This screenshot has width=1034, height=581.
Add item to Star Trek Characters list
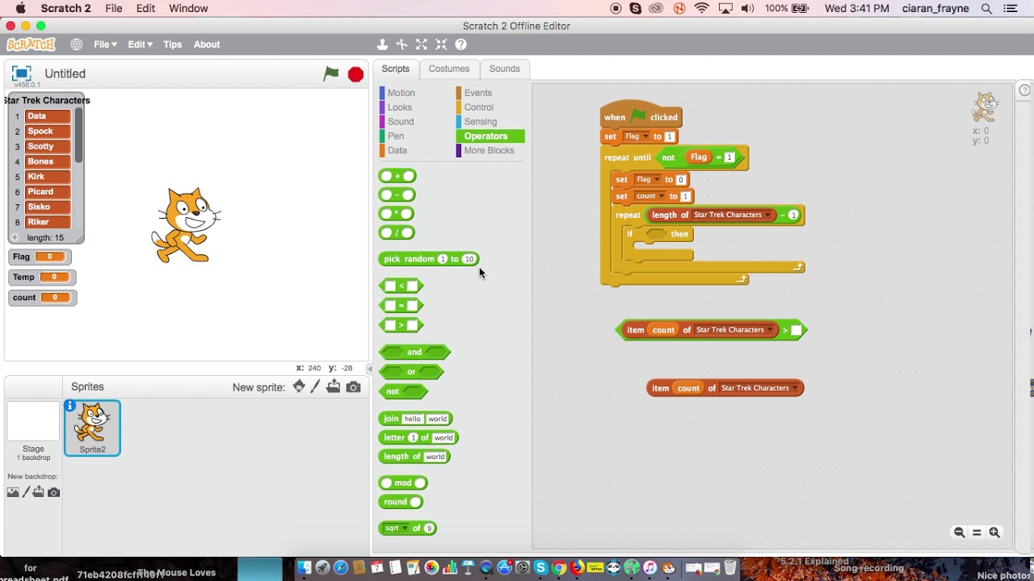click(x=15, y=237)
